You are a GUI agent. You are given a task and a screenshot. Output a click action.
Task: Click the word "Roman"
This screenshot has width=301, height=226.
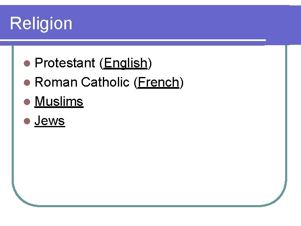pyautogui.click(x=56, y=82)
